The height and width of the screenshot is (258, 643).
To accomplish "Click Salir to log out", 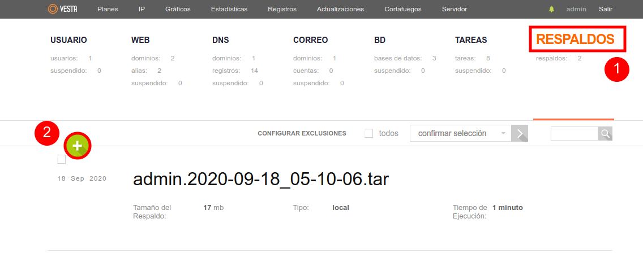I will [x=606, y=9].
